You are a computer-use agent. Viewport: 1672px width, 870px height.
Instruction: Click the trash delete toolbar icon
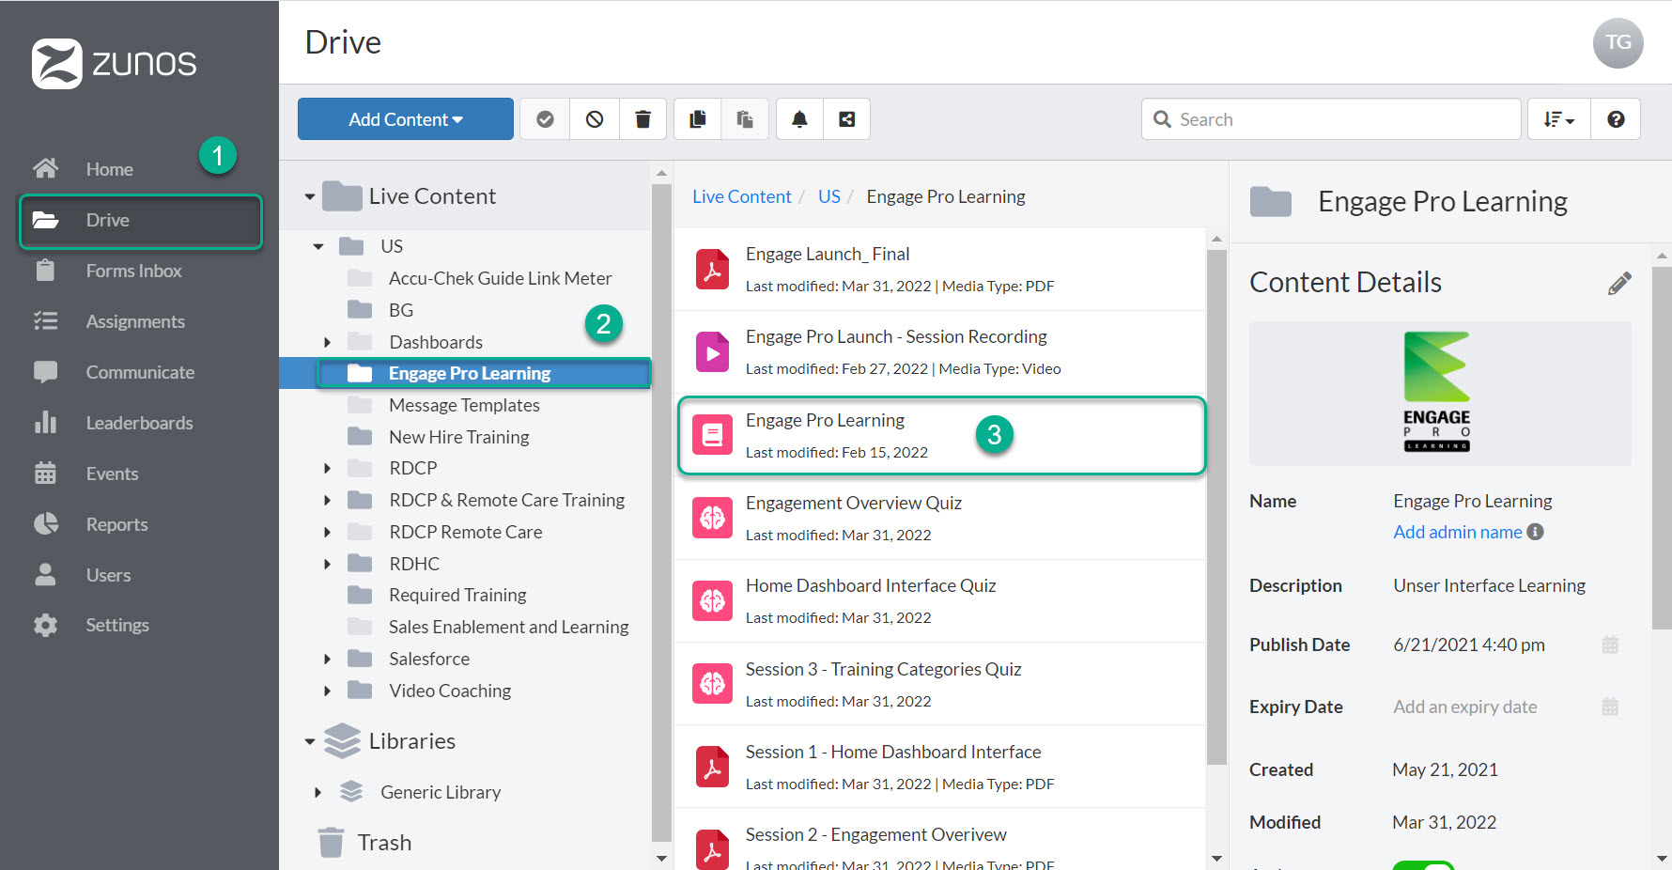click(x=642, y=119)
